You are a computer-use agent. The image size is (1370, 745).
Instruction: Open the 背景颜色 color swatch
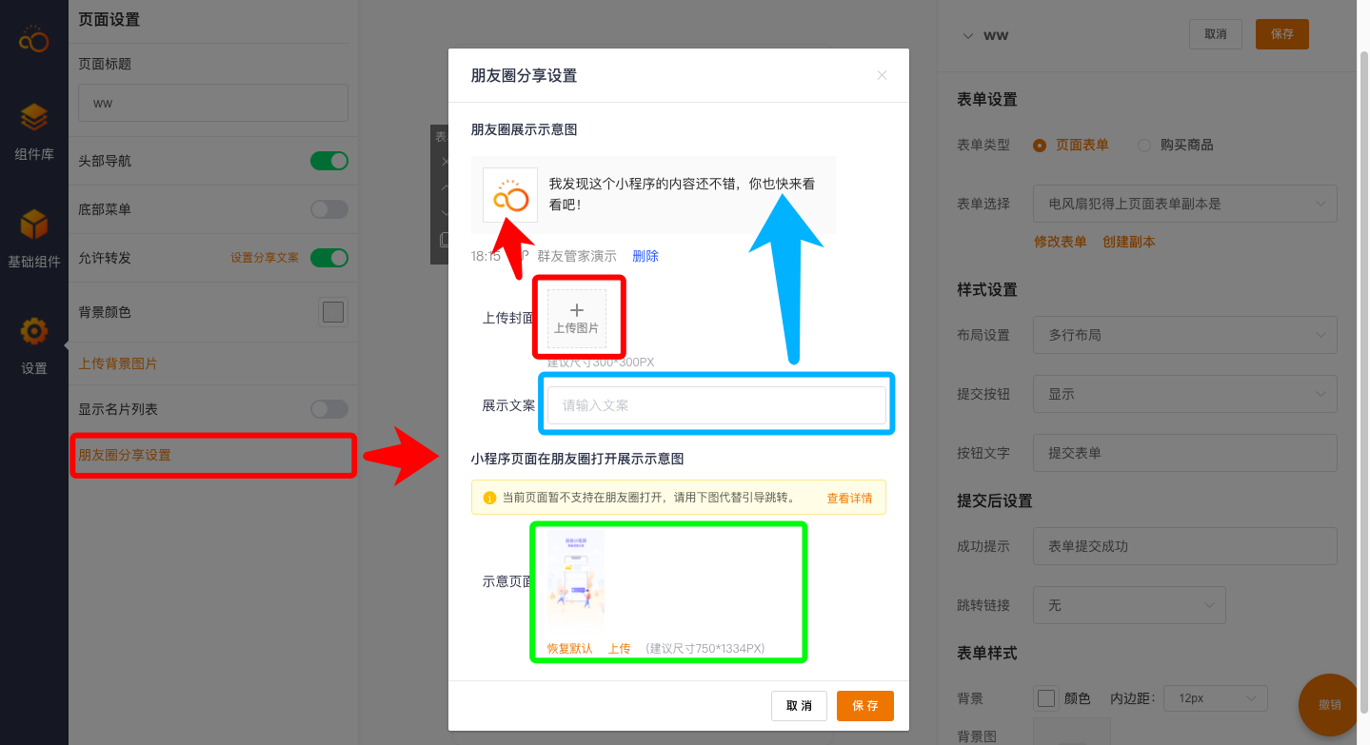click(x=332, y=312)
